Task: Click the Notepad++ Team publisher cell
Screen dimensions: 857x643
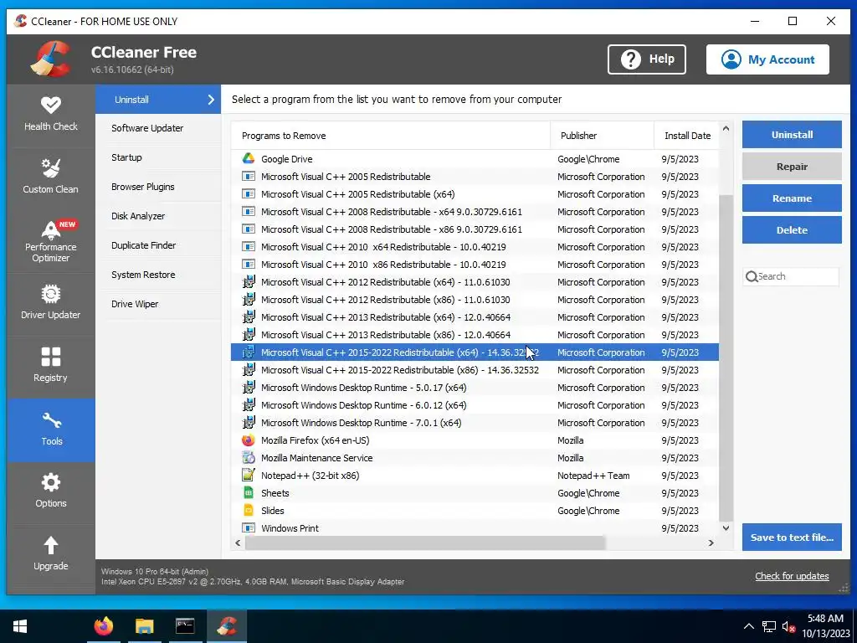Action: (593, 476)
